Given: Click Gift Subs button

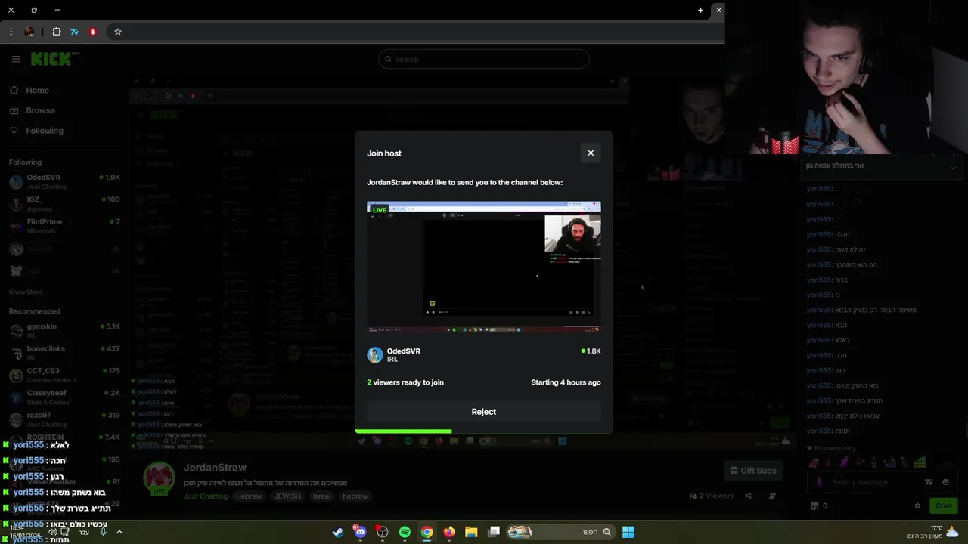Looking at the screenshot, I should 752,471.
